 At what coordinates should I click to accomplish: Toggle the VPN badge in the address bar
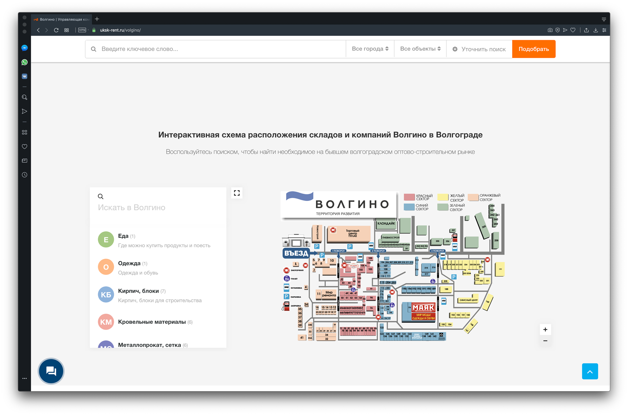coord(82,30)
